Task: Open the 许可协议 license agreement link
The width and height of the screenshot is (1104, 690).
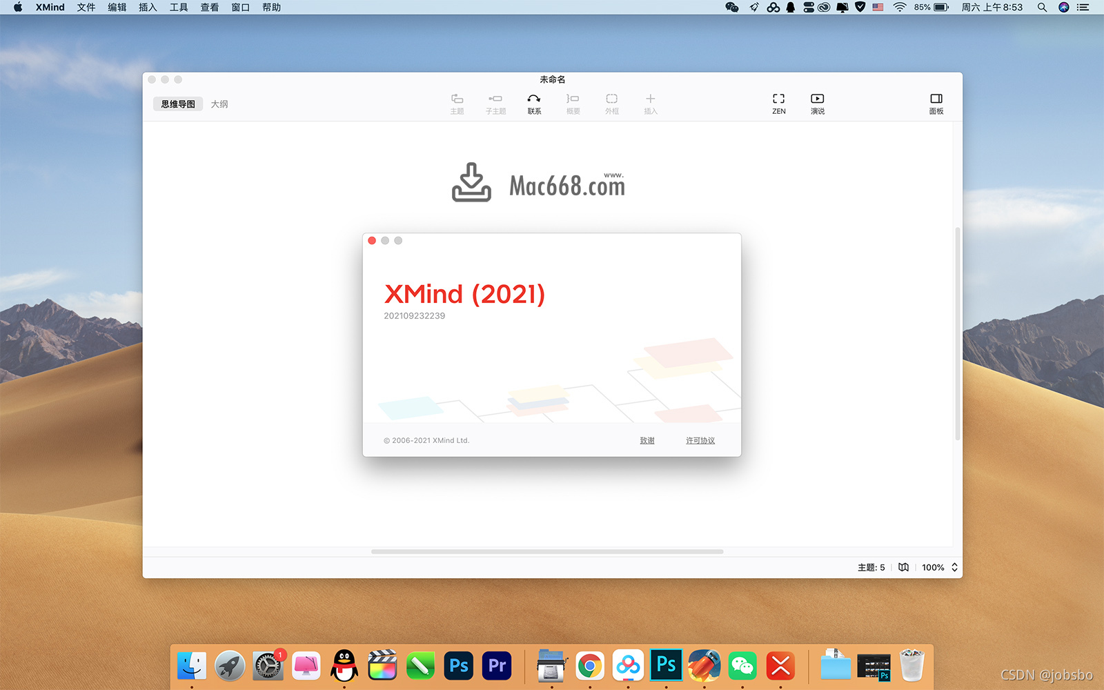Action: point(700,440)
